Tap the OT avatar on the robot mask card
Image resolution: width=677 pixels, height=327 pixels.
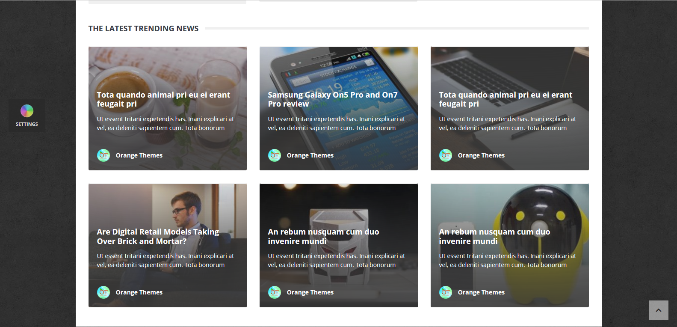[x=275, y=292]
